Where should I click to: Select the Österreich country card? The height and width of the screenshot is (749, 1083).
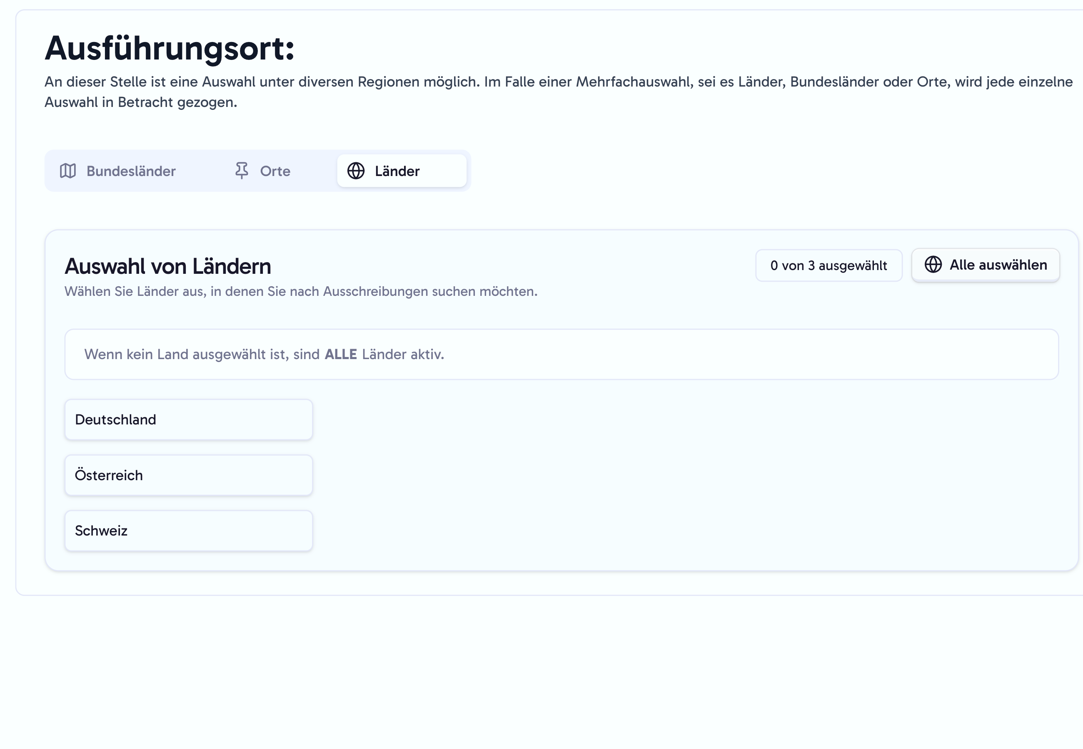click(188, 475)
